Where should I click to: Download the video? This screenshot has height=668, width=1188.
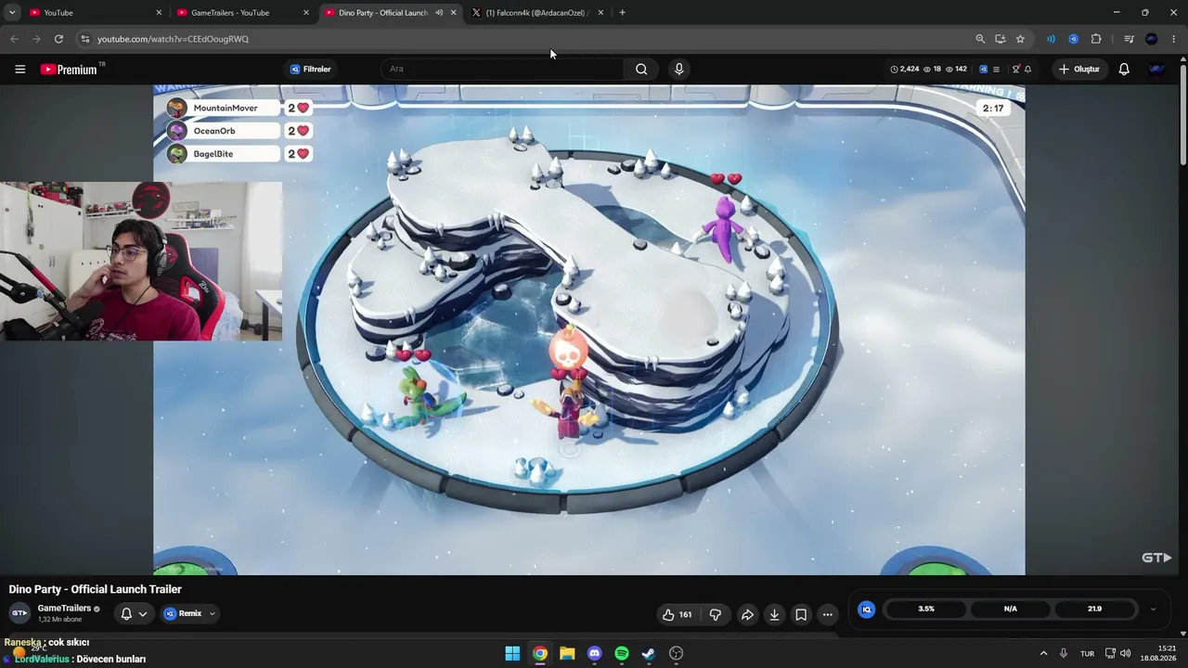tap(774, 614)
